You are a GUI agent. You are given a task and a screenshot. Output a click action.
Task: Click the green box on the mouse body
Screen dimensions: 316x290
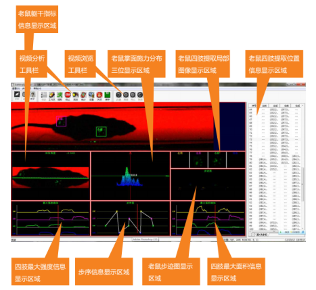pyautogui.click(x=101, y=132)
